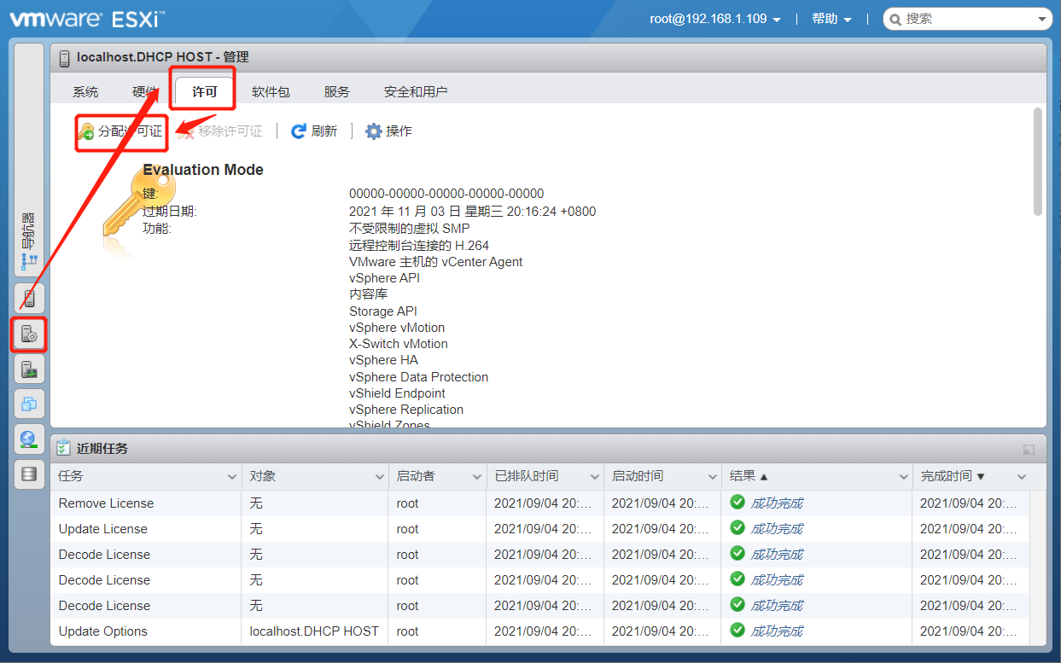Open the search box dropdown arrow
The image size is (1061, 663).
click(1043, 19)
